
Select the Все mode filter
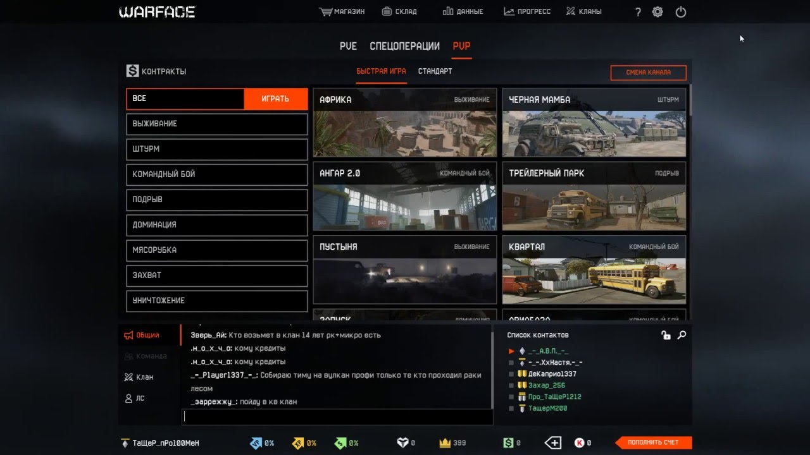pyautogui.click(x=185, y=99)
